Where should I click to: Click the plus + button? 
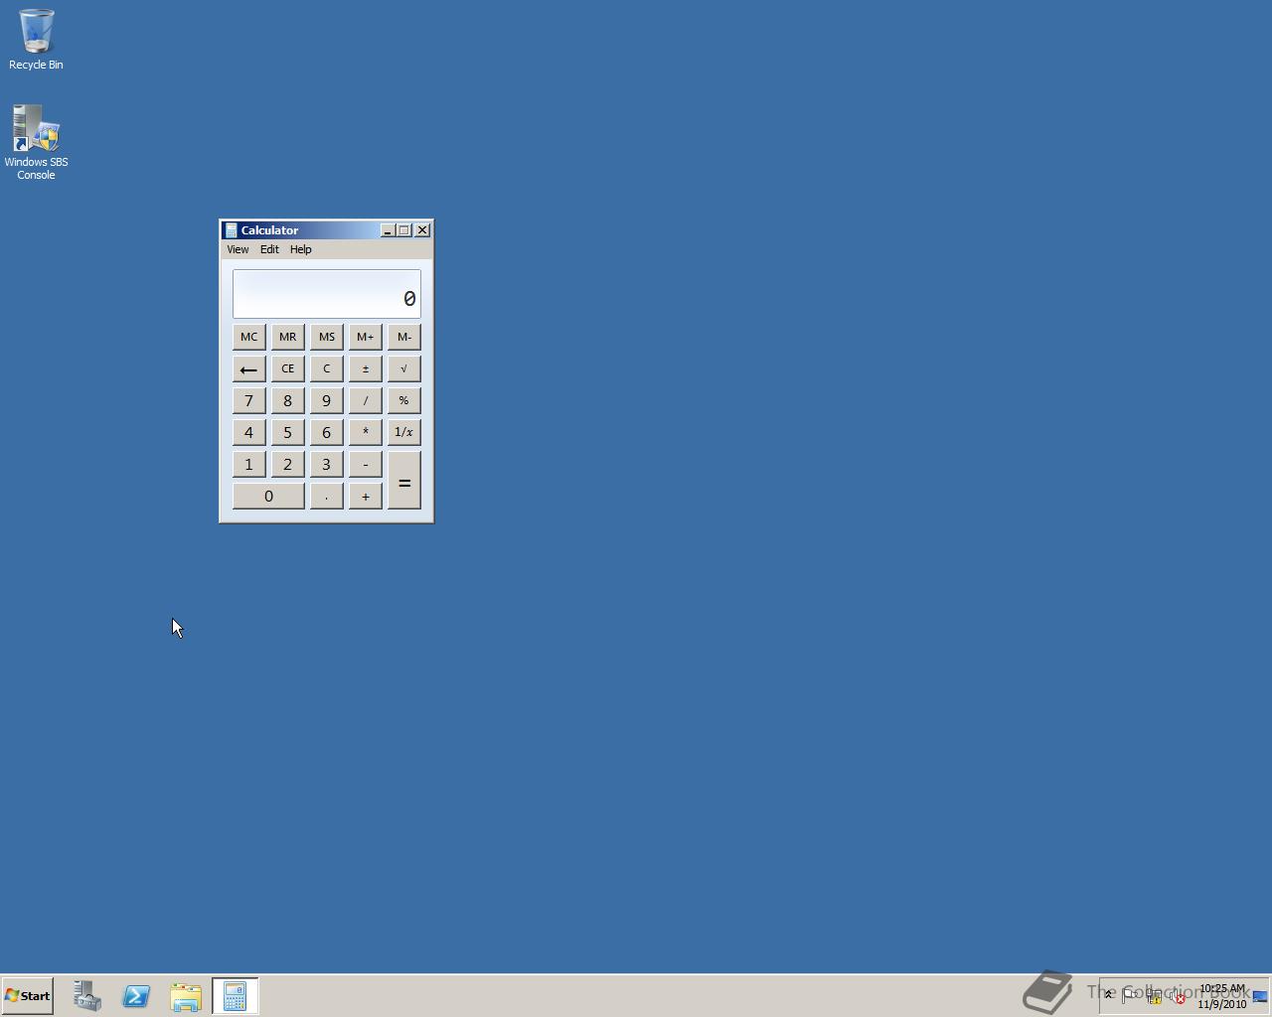coord(365,496)
